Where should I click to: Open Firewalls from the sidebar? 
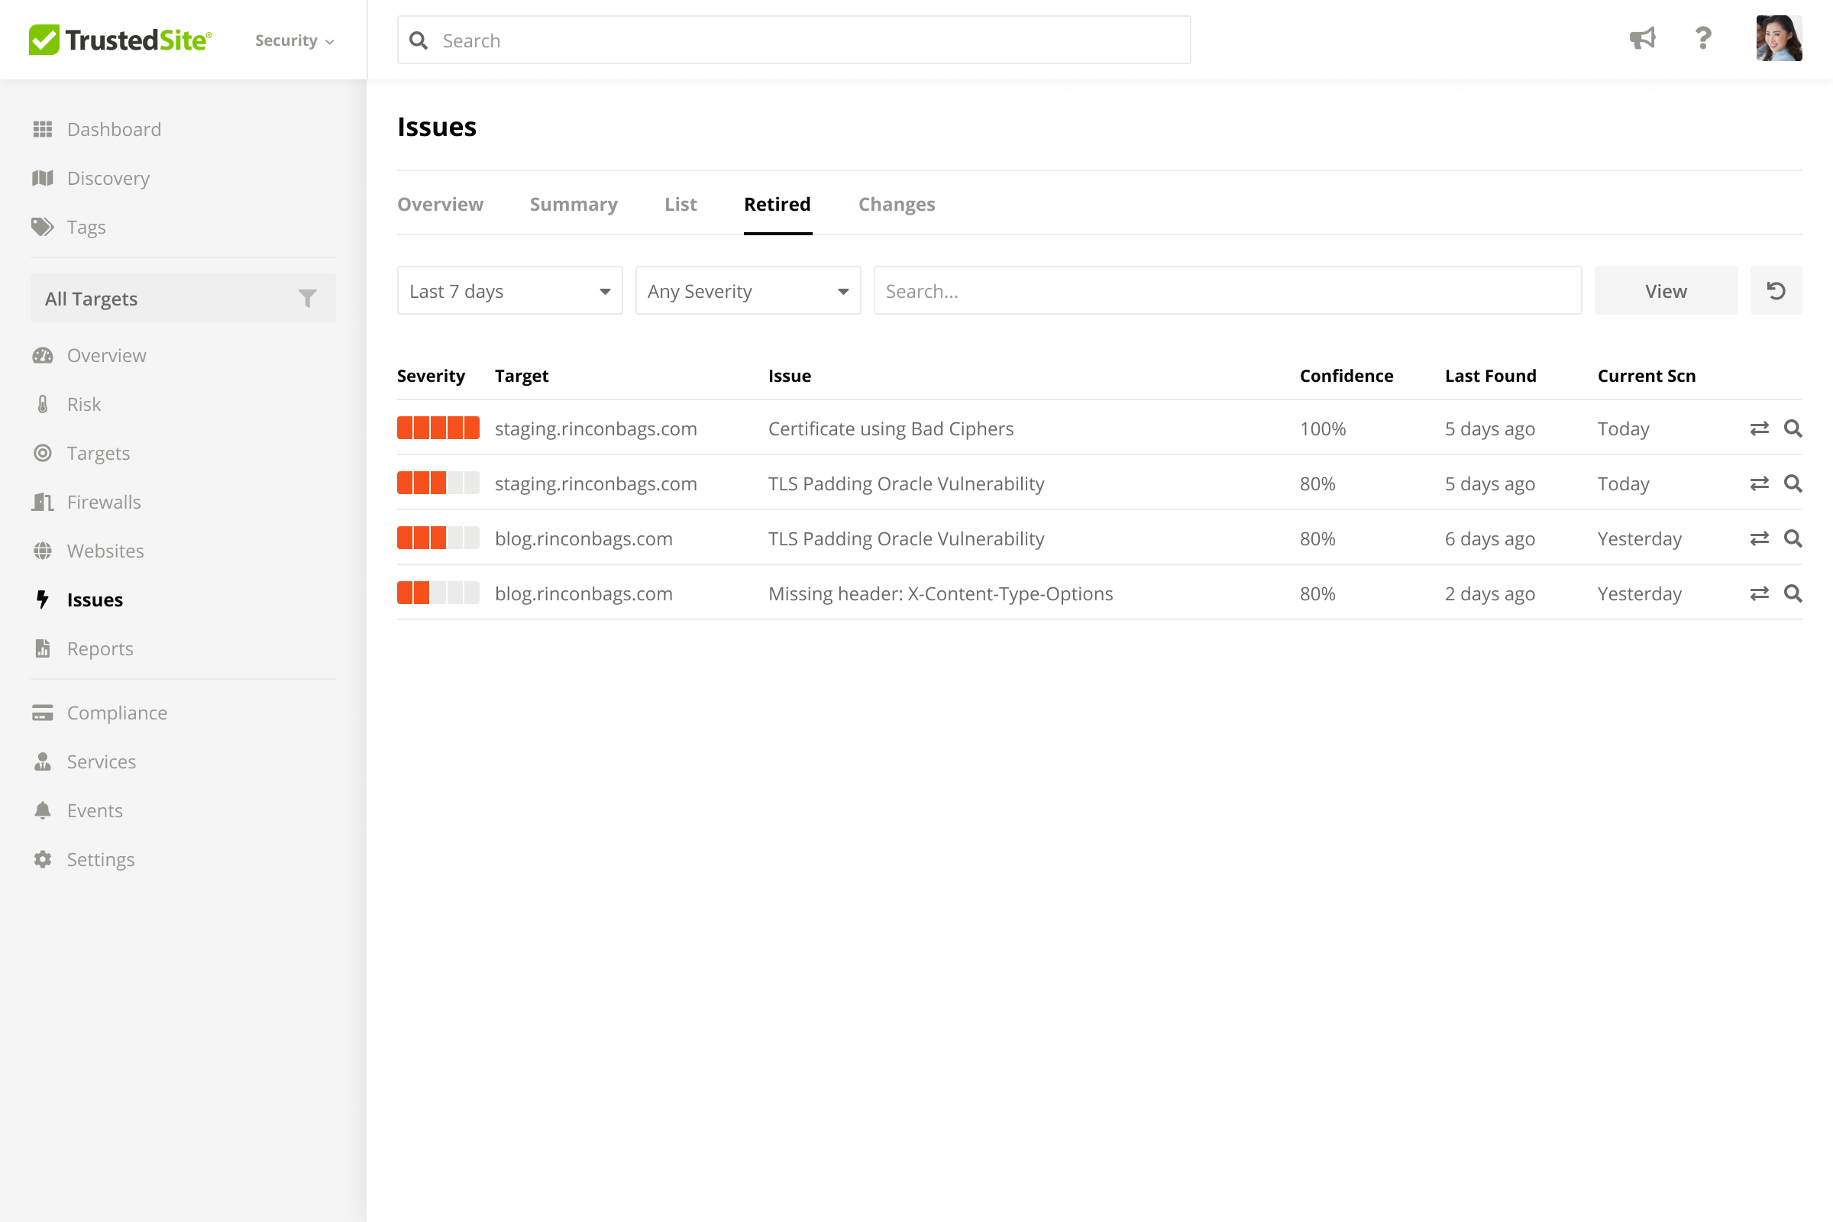coord(104,502)
